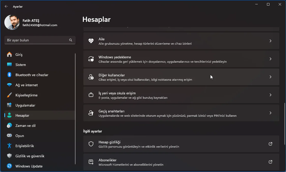Image resolution: width=286 pixels, height=172 pixels.
Task: Open Windows yedekleme via its chevron
Action: pyautogui.click(x=270, y=59)
